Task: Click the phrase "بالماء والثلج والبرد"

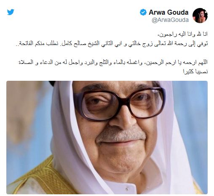Action: pos(104,63)
